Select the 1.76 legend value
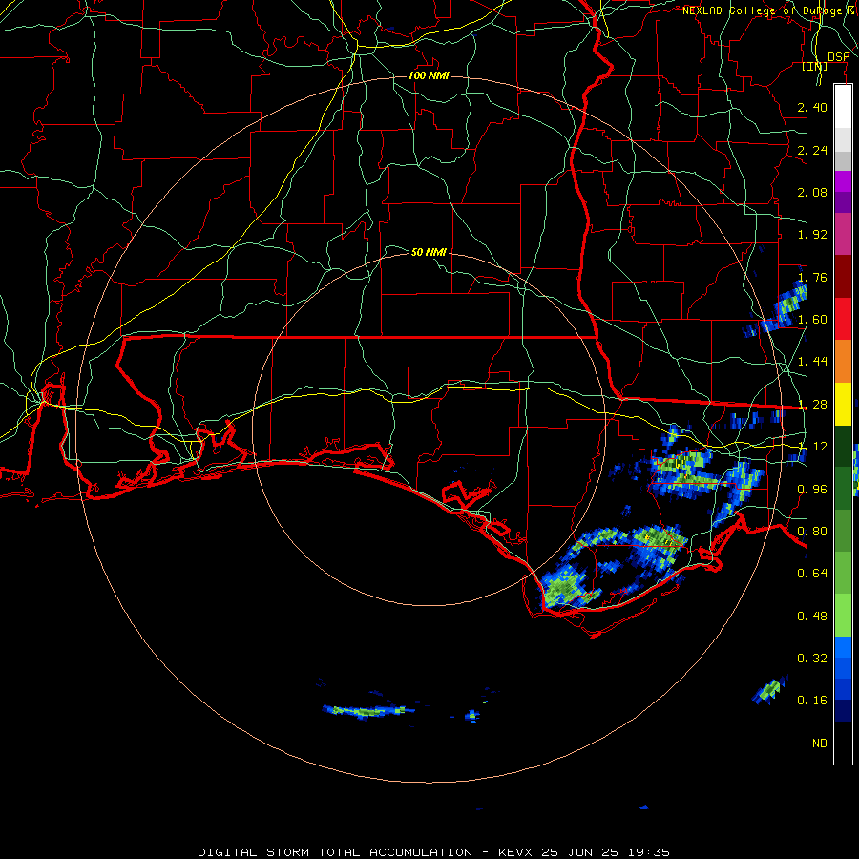859x859 pixels. [812, 277]
